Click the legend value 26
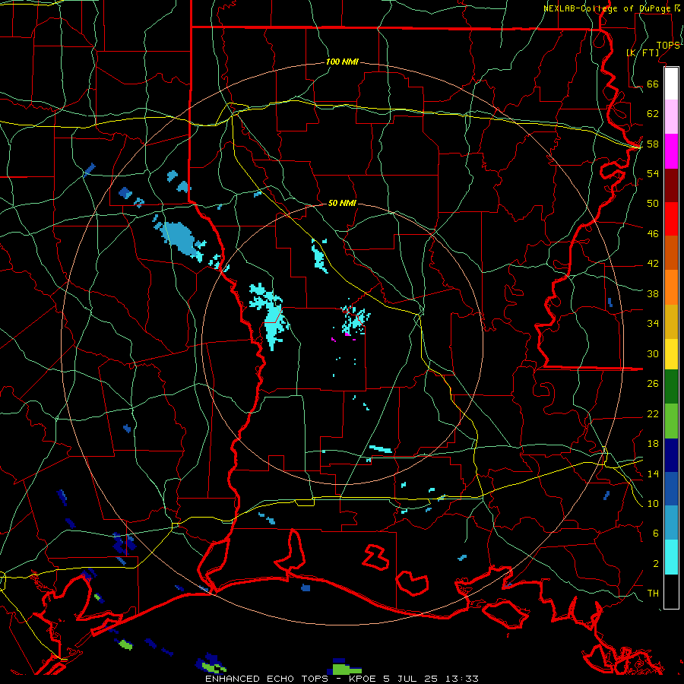 (x=653, y=384)
